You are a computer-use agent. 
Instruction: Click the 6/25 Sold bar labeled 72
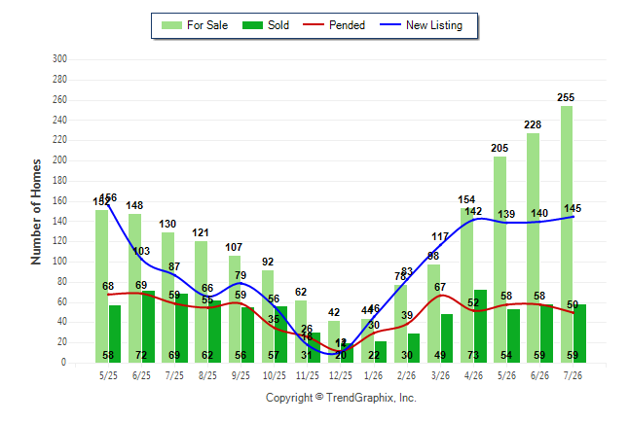(148, 327)
